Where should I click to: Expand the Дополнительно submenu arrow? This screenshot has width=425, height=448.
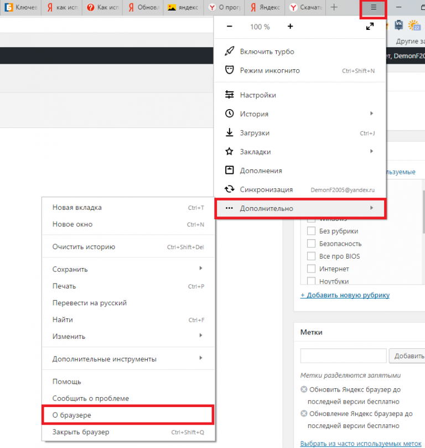click(x=372, y=208)
